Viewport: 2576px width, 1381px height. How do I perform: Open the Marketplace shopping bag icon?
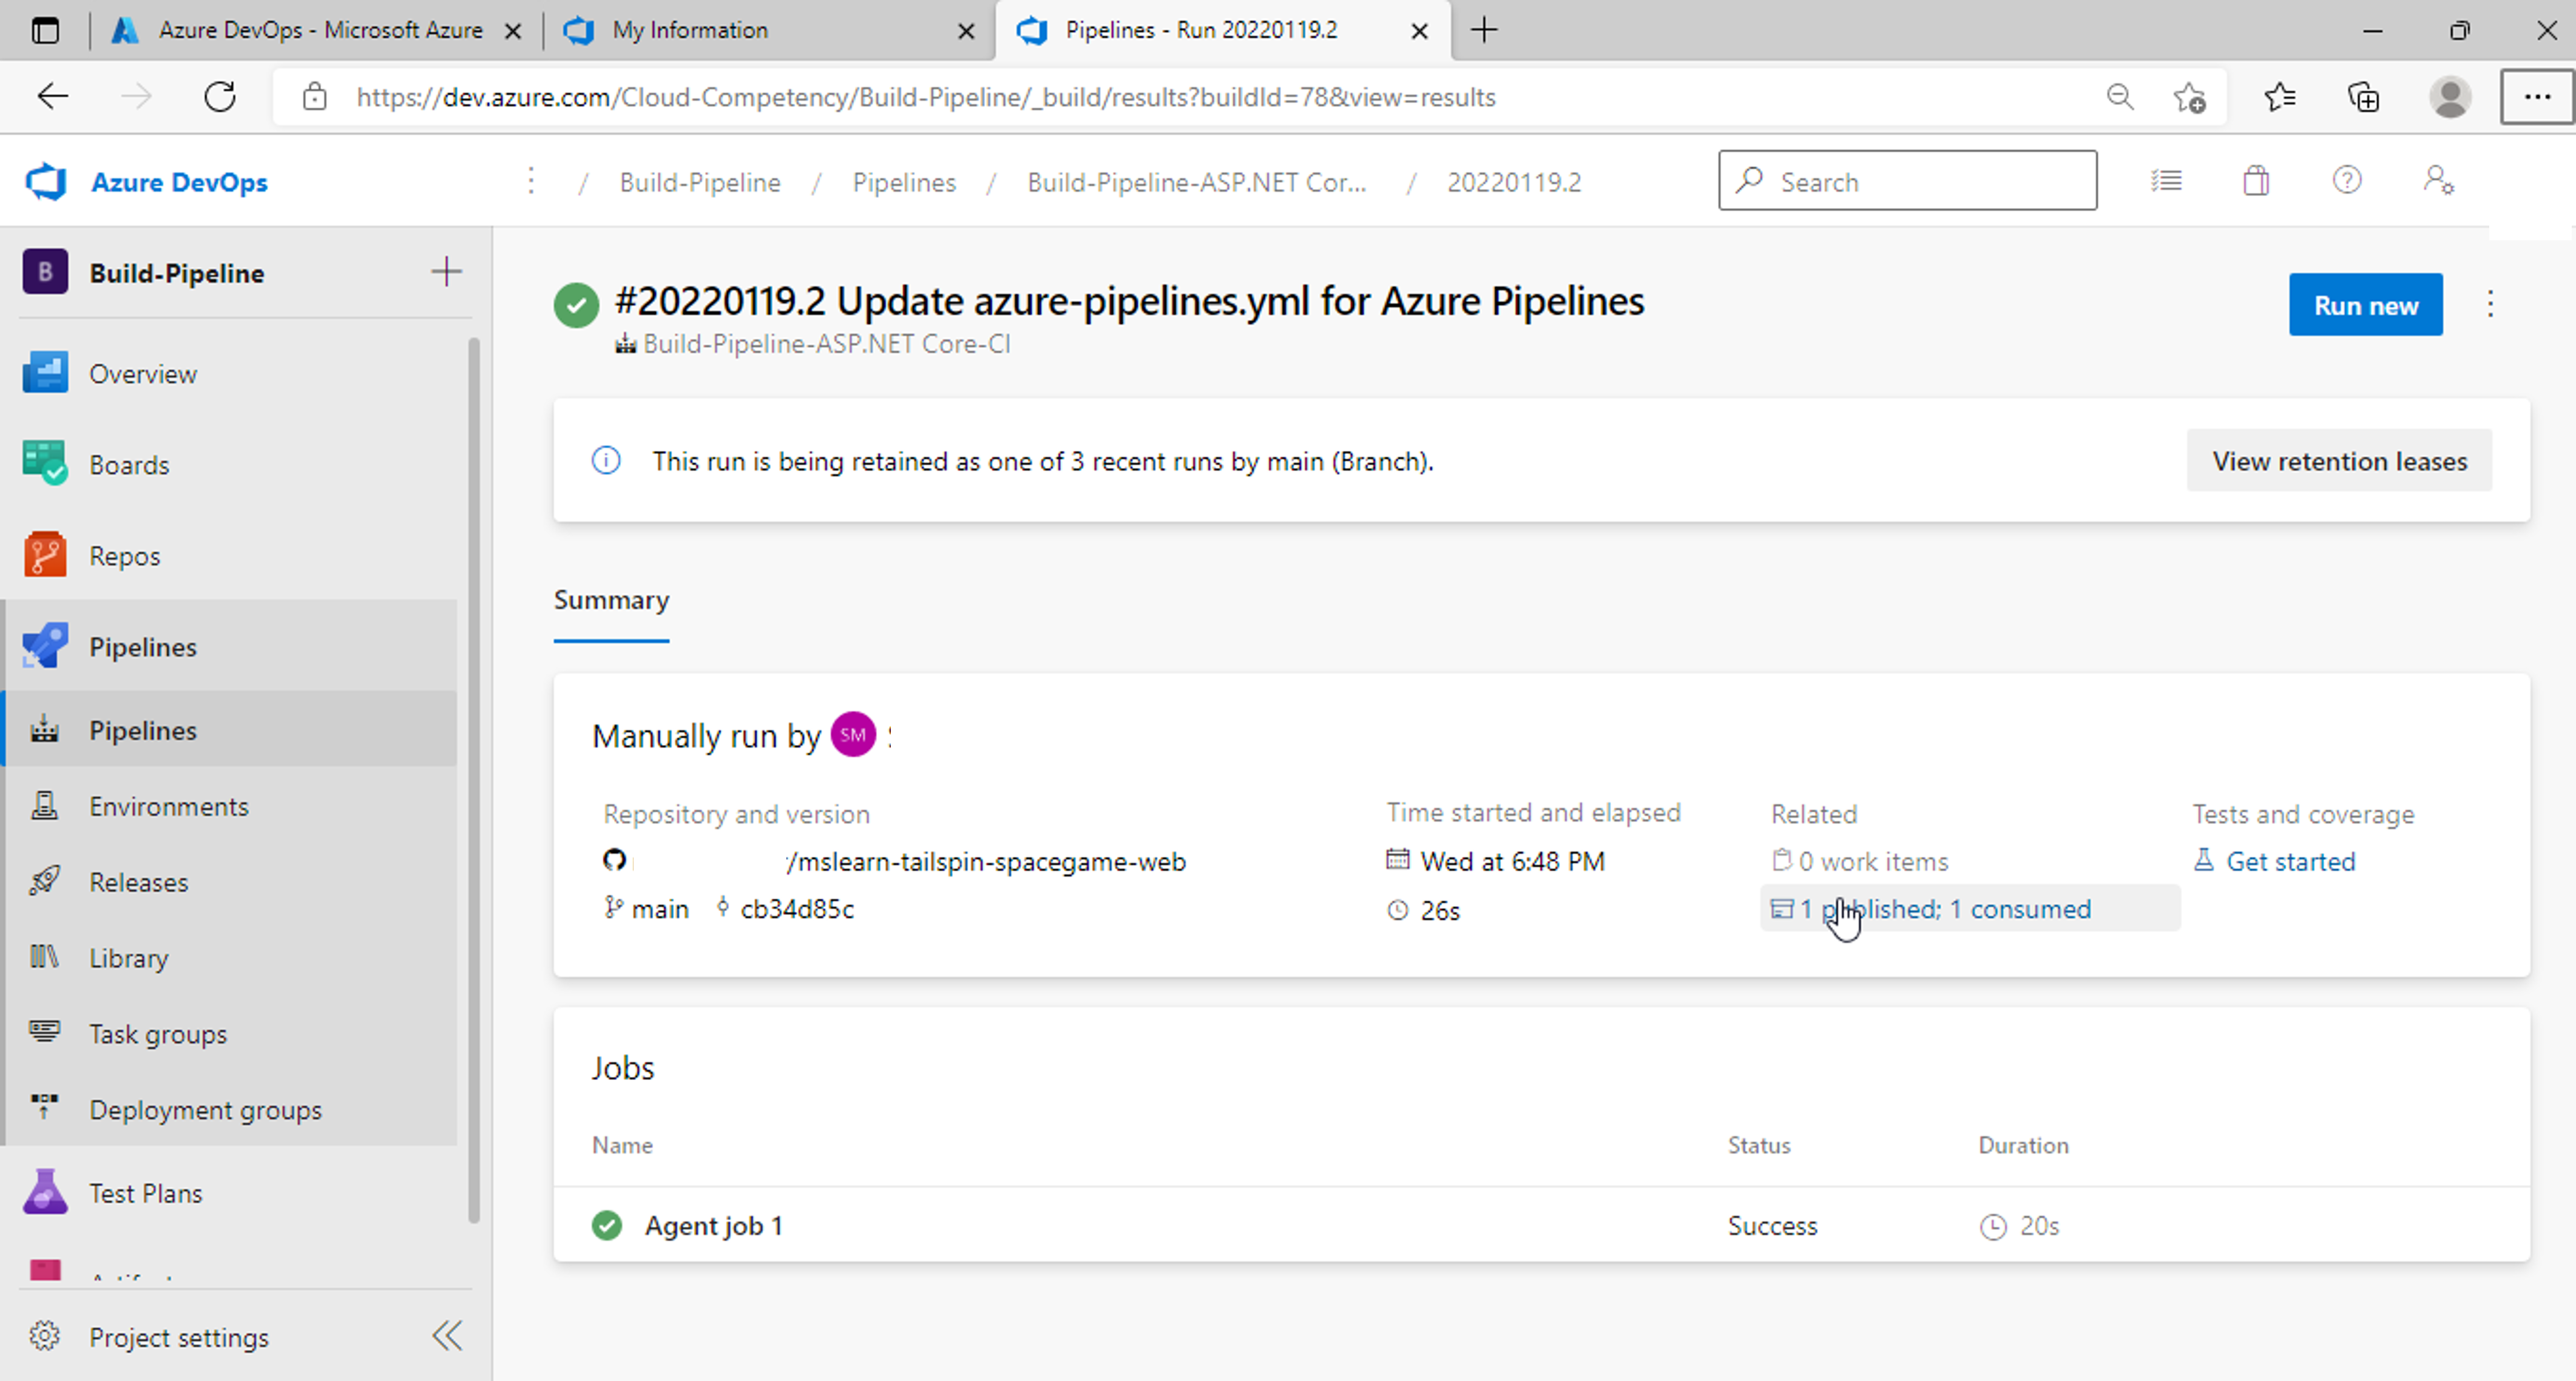(x=2256, y=181)
